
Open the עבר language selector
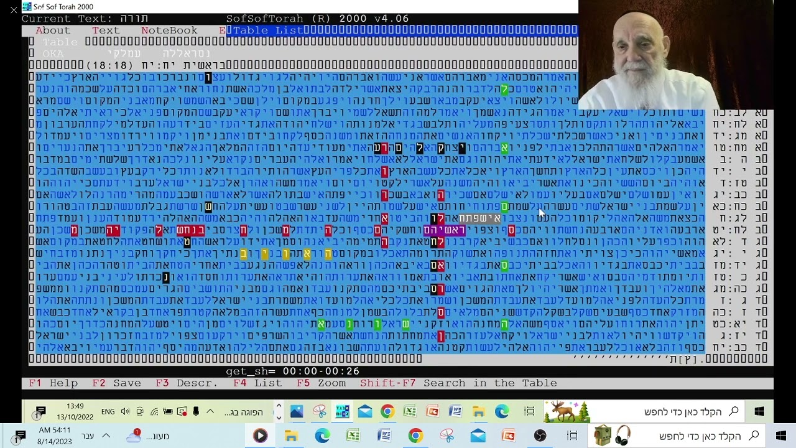tap(88, 436)
